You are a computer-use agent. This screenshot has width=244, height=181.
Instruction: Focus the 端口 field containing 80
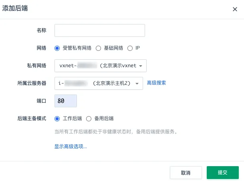65,101
